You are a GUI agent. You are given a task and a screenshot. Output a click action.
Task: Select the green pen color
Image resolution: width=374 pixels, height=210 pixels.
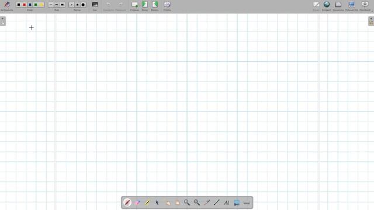(36, 5)
